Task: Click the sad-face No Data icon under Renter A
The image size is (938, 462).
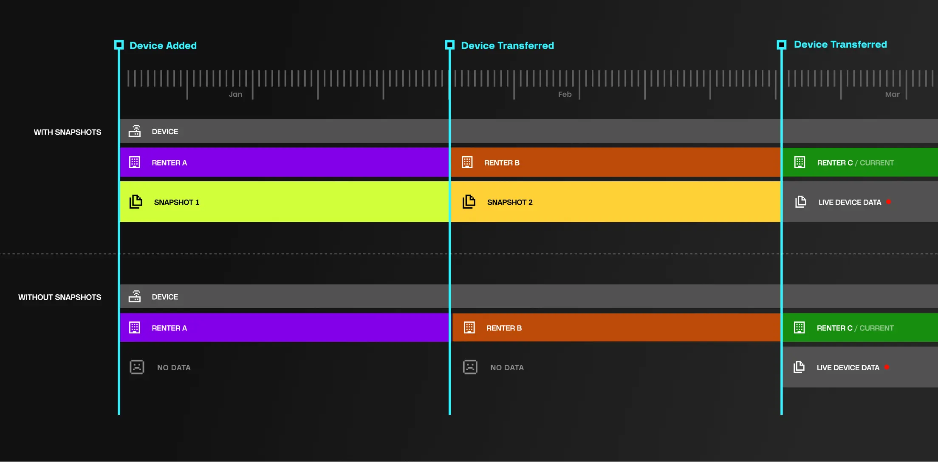Action: tap(137, 367)
